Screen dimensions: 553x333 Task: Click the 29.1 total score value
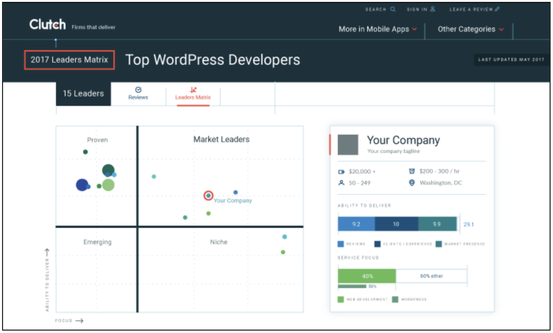point(469,224)
